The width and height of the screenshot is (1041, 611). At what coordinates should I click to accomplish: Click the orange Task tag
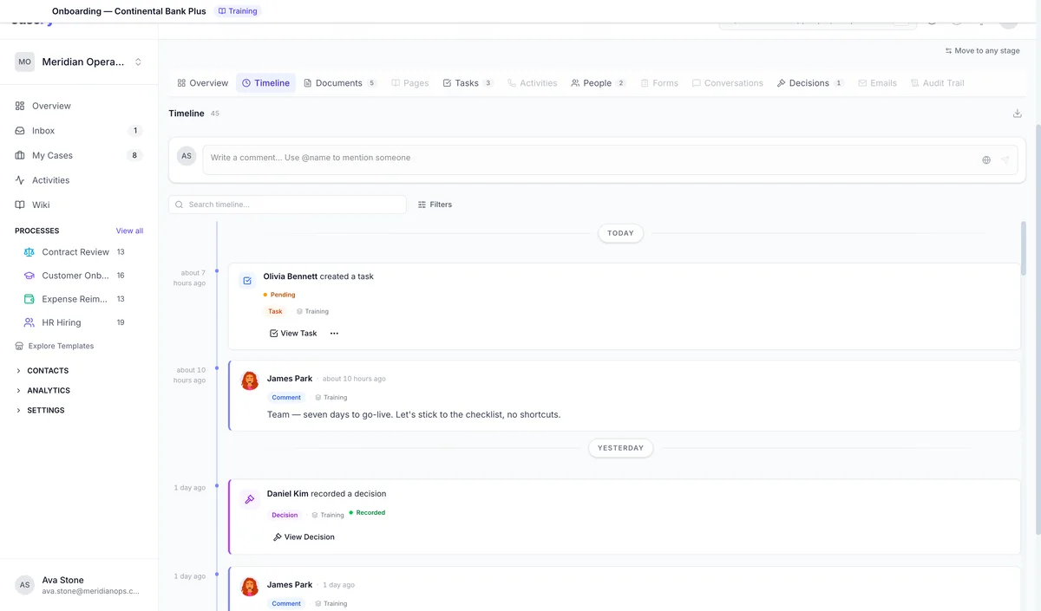pos(275,311)
